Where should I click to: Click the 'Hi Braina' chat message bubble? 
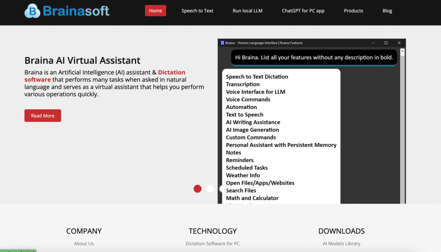[x=314, y=57]
